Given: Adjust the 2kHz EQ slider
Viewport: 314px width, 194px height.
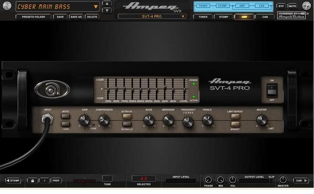Looking at the screenshot, I should click(x=157, y=89).
